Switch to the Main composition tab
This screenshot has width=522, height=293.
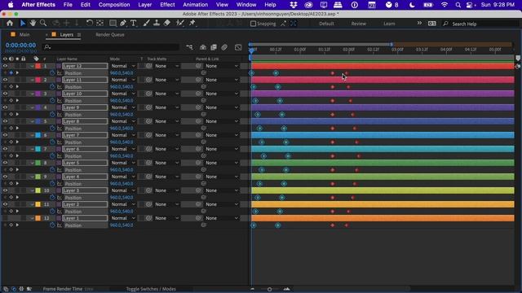(x=24, y=34)
